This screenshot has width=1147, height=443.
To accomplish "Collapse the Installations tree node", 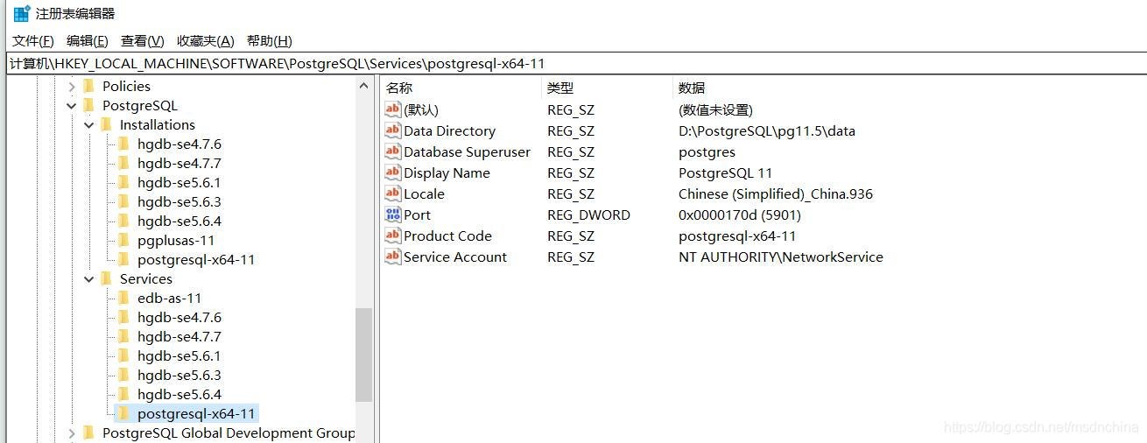I will pyautogui.click(x=89, y=125).
